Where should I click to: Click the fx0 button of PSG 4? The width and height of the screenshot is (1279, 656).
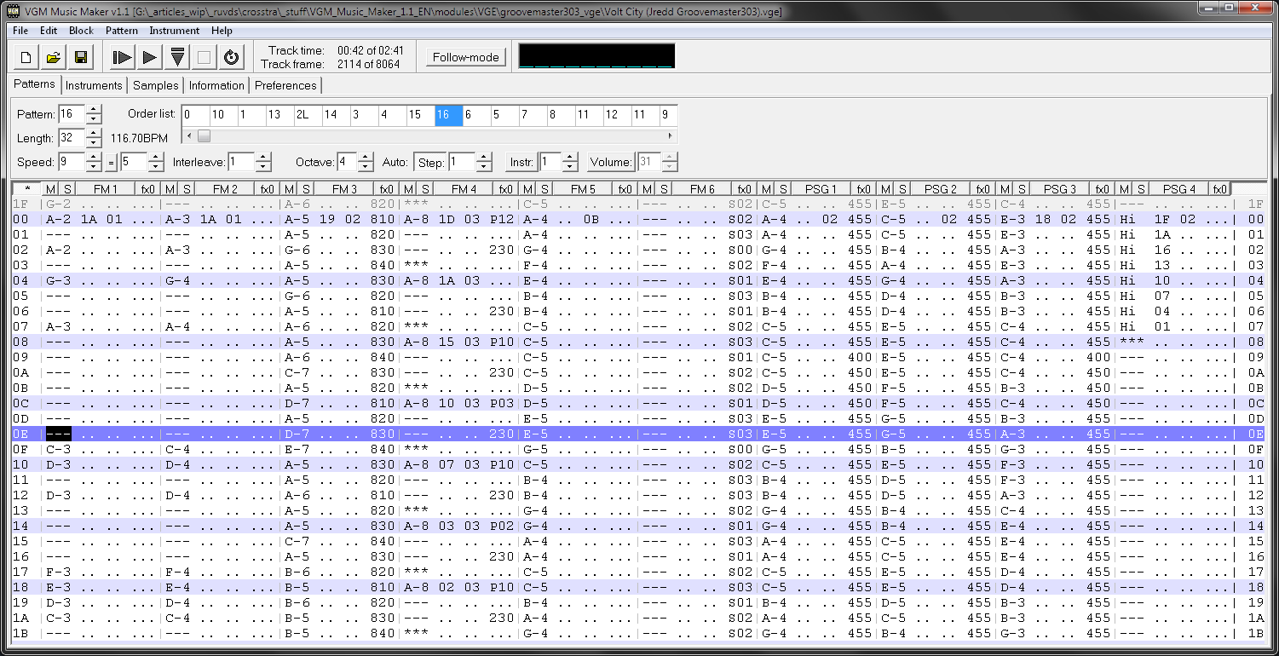point(1222,188)
